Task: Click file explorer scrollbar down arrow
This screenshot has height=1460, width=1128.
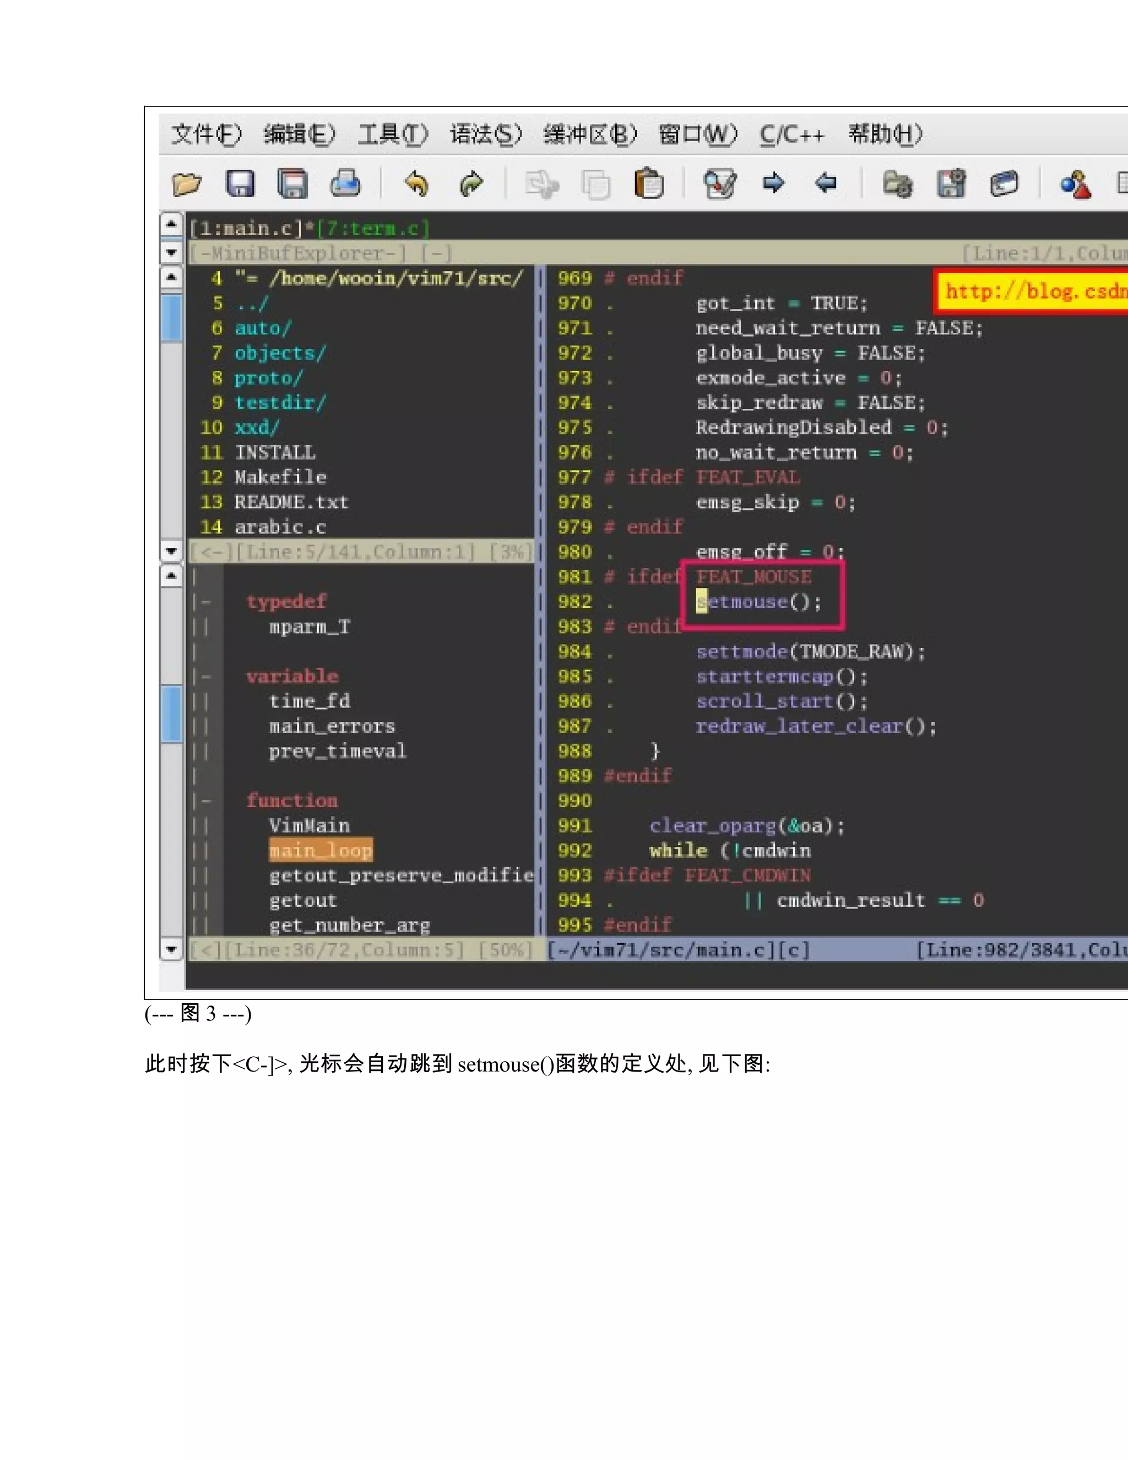Action: click(x=171, y=551)
